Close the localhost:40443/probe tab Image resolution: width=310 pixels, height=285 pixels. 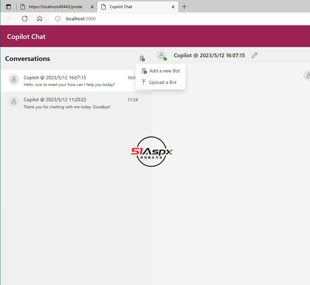tap(92, 7)
